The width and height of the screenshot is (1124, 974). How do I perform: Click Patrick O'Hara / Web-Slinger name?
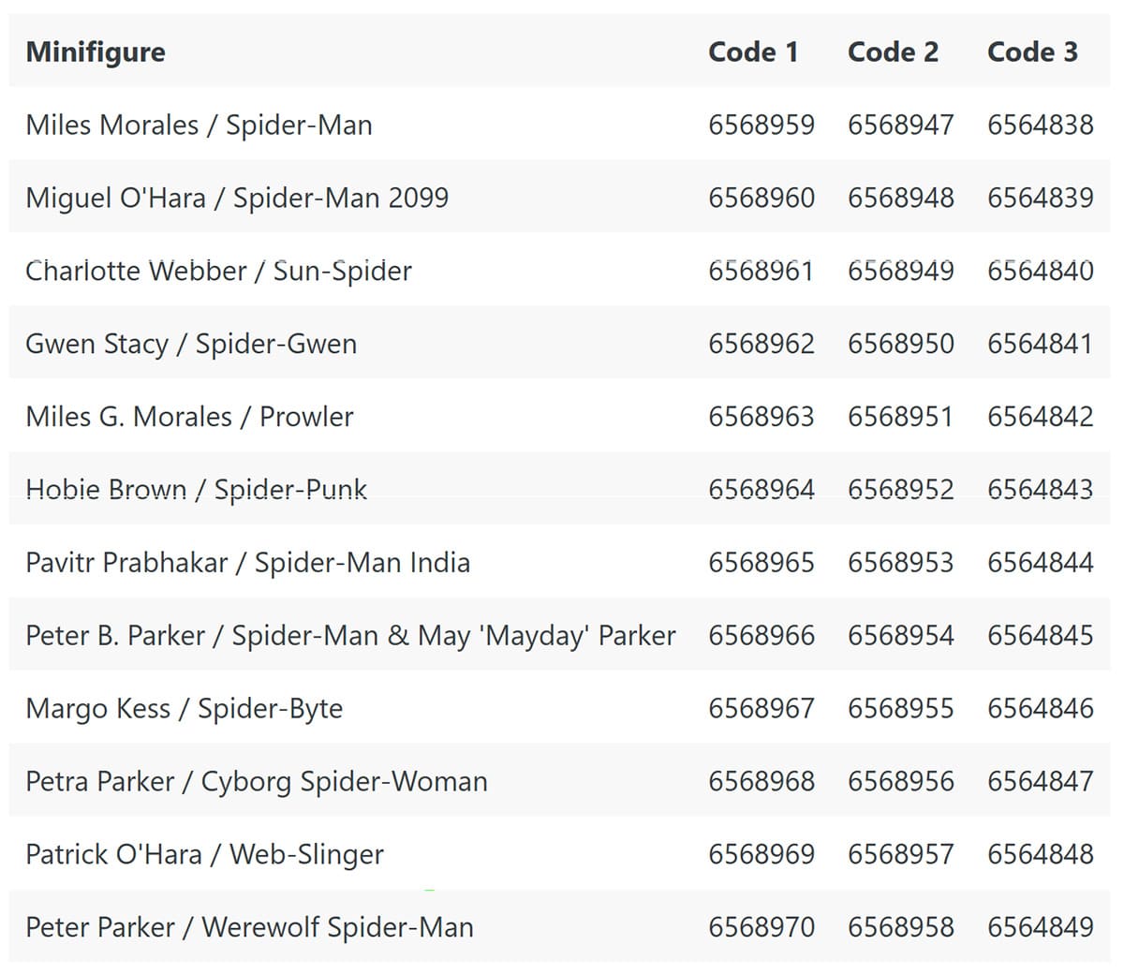coord(204,855)
